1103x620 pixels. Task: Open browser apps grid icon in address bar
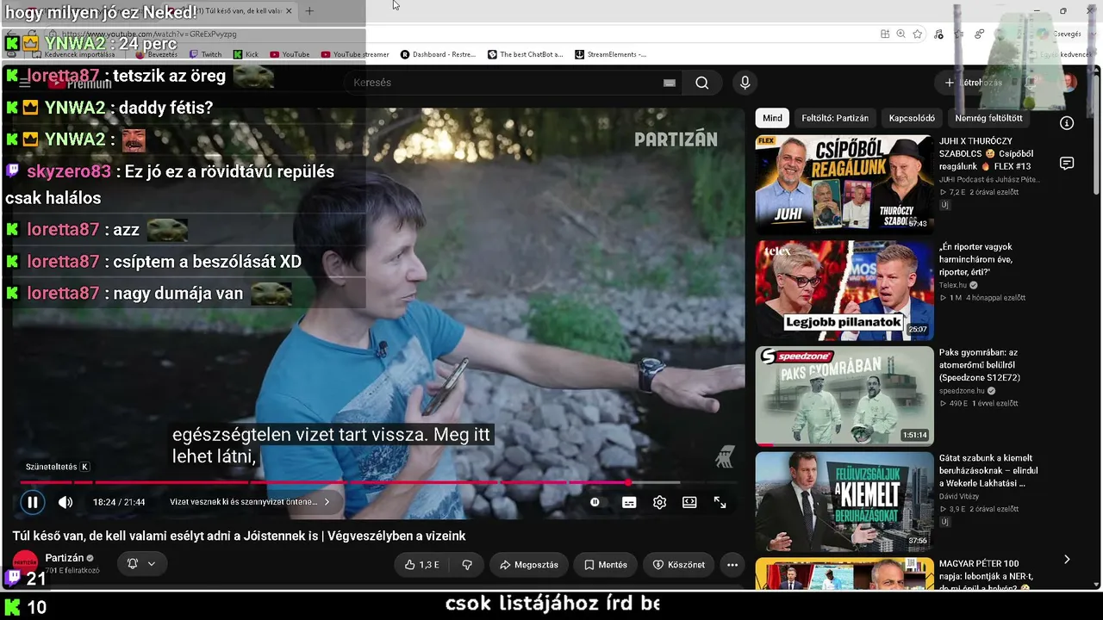[x=885, y=34]
